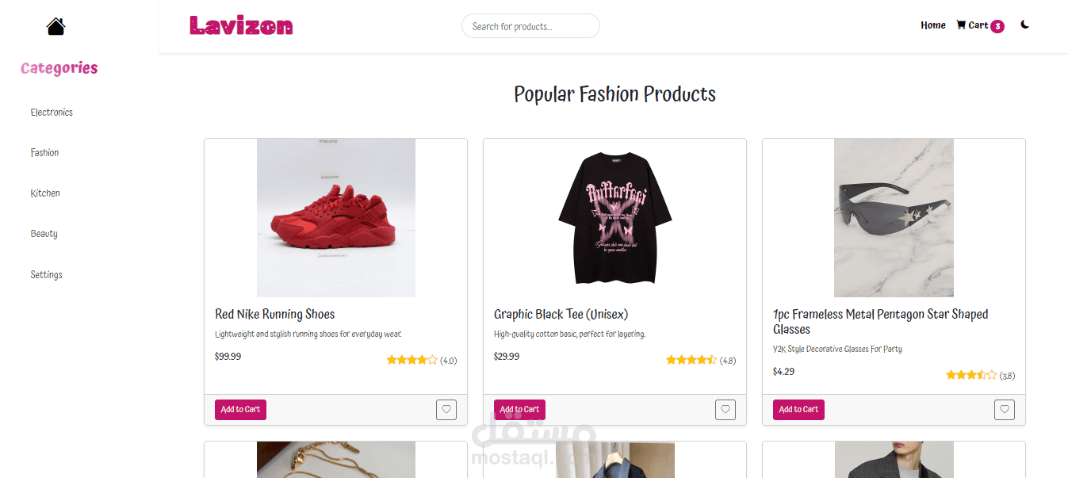Focus the Search for products field
This screenshot has width=1068, height=478.
click(x=530, y=26)
